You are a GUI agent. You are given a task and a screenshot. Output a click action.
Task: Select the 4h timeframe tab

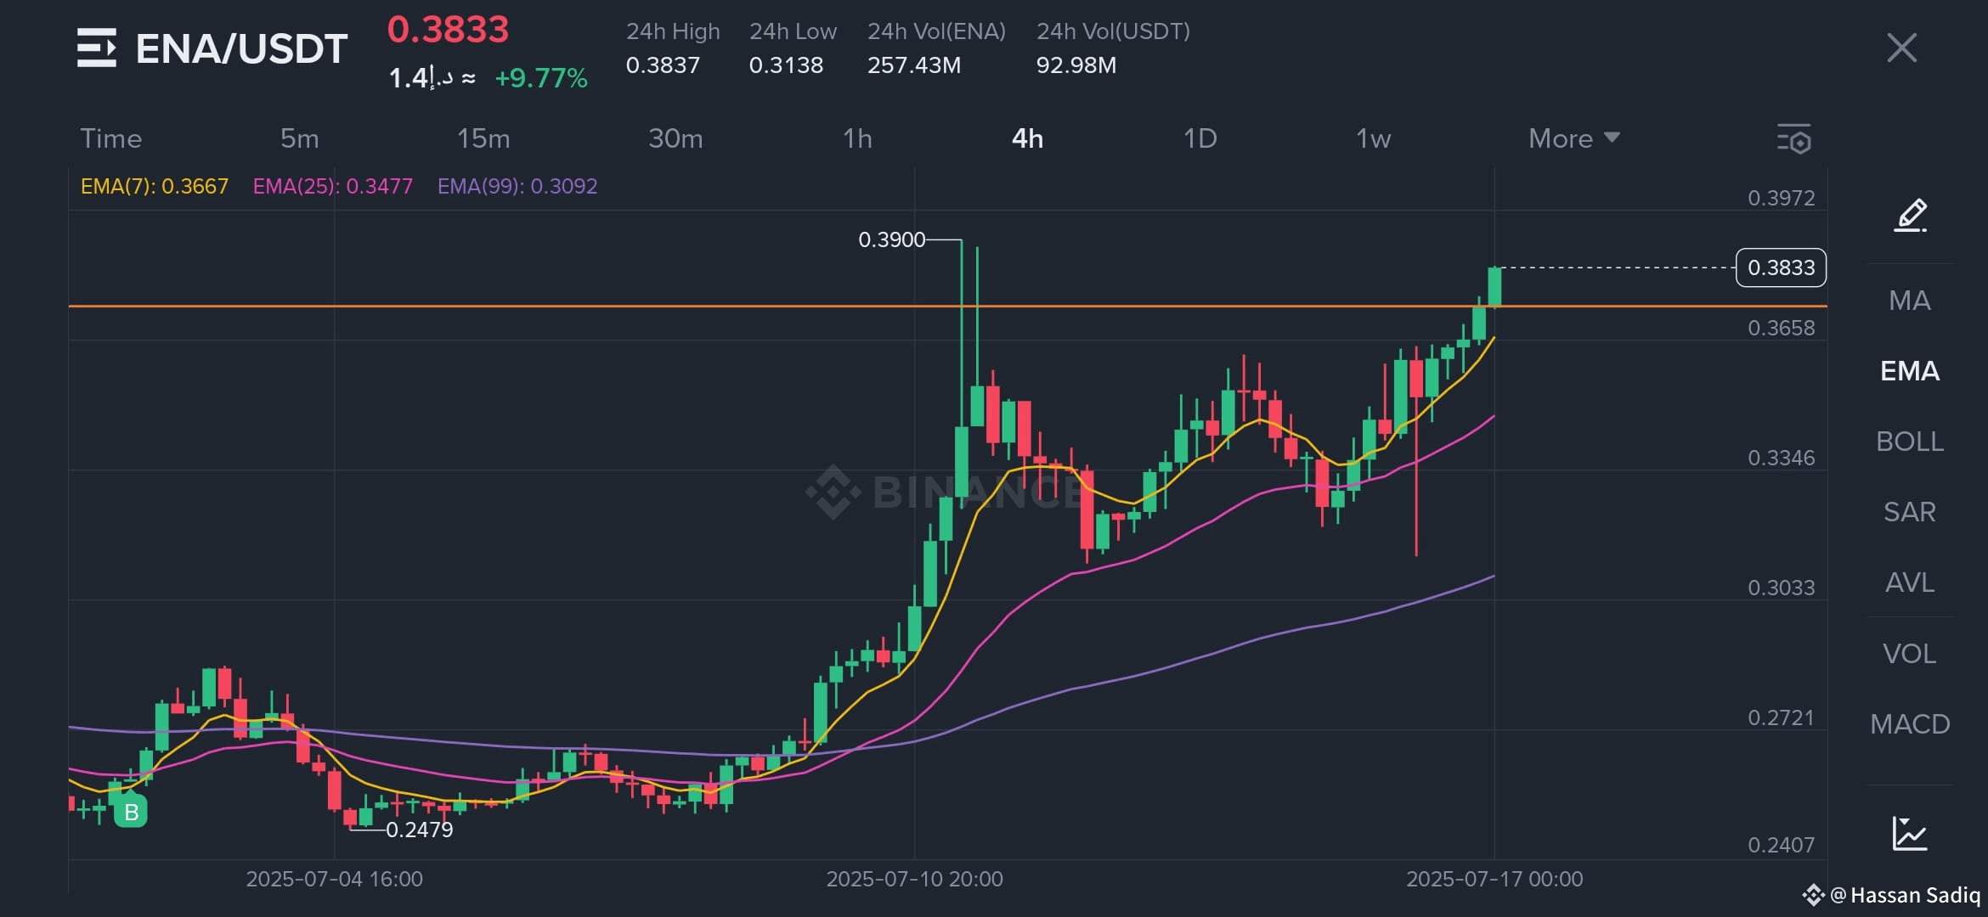1027,138
